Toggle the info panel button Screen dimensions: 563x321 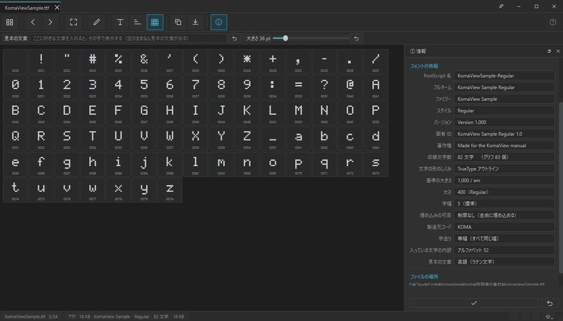tap(219, 22)
